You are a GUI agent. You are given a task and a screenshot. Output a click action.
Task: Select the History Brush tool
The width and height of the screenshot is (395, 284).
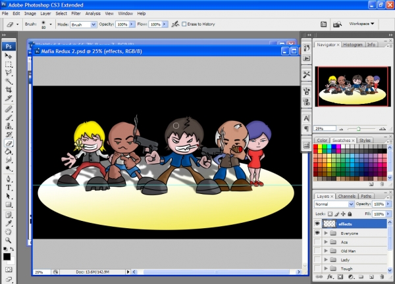9,135
